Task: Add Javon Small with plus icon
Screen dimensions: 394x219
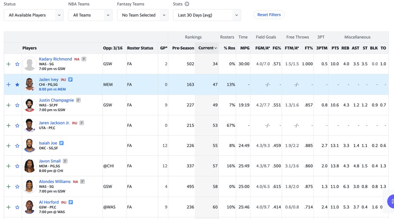Action: 9,166
